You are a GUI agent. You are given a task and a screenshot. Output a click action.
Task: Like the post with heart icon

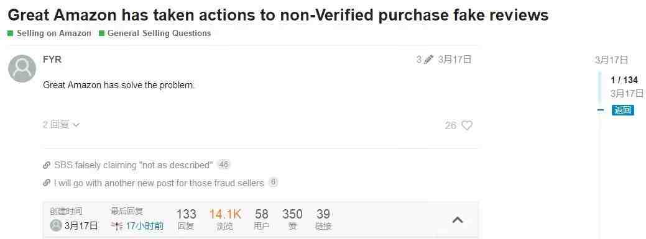point(467,125)
